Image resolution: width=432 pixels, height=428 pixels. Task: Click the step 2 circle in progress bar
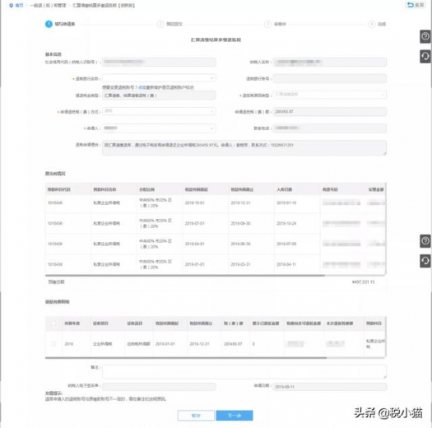pyautogui.click(x=160, y=24)
